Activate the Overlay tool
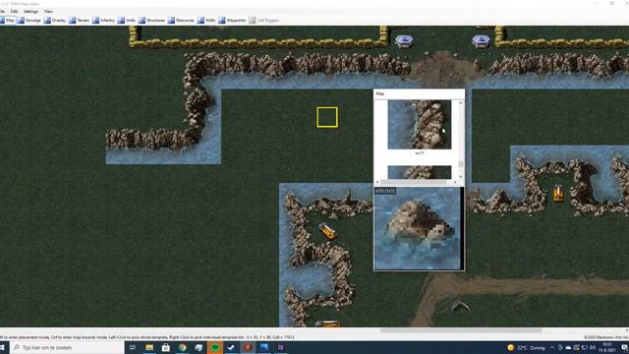Screen dimensions: 629x354 (x=55, y=20)
